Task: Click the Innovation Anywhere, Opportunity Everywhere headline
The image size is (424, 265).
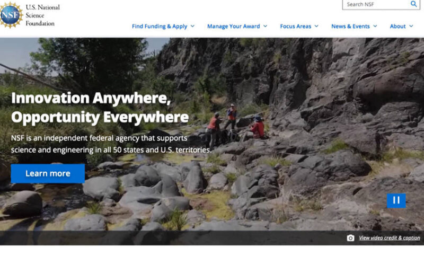Action: tap(100, 108)
